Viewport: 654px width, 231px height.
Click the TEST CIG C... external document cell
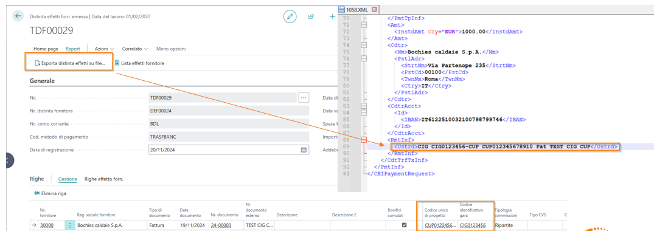pyautogui.click(x=259, y=226)
